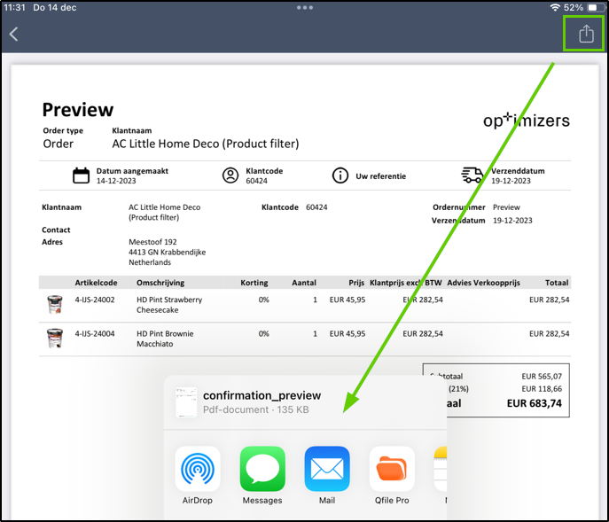Send the document with Messages
The height and width of the screenshot is (522, 609).
pyautogui.click(x=262, y=469)
